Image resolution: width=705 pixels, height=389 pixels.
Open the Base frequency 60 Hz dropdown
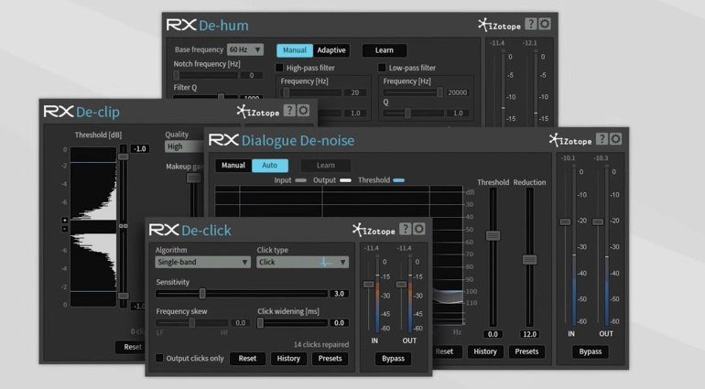[x=245, y=49]
